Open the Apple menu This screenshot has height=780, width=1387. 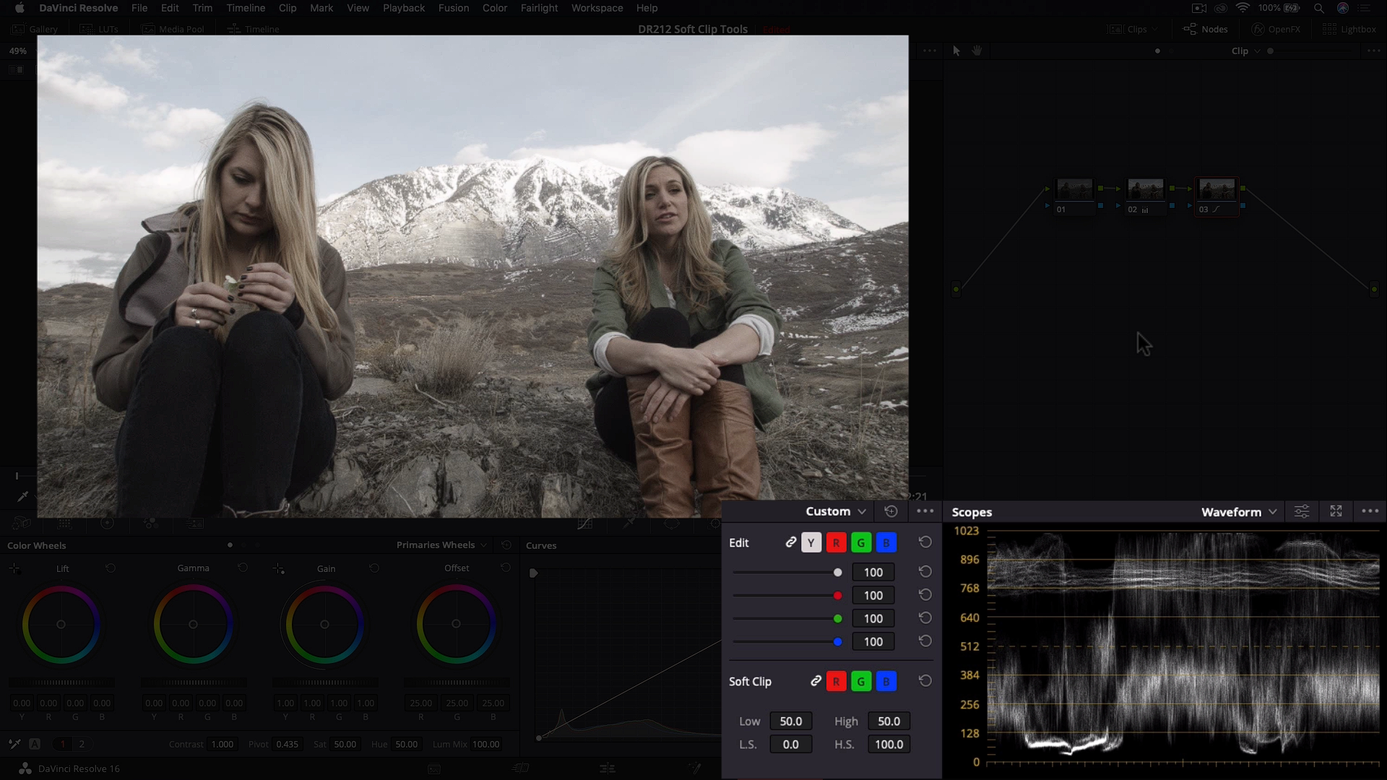coord(20,8)
